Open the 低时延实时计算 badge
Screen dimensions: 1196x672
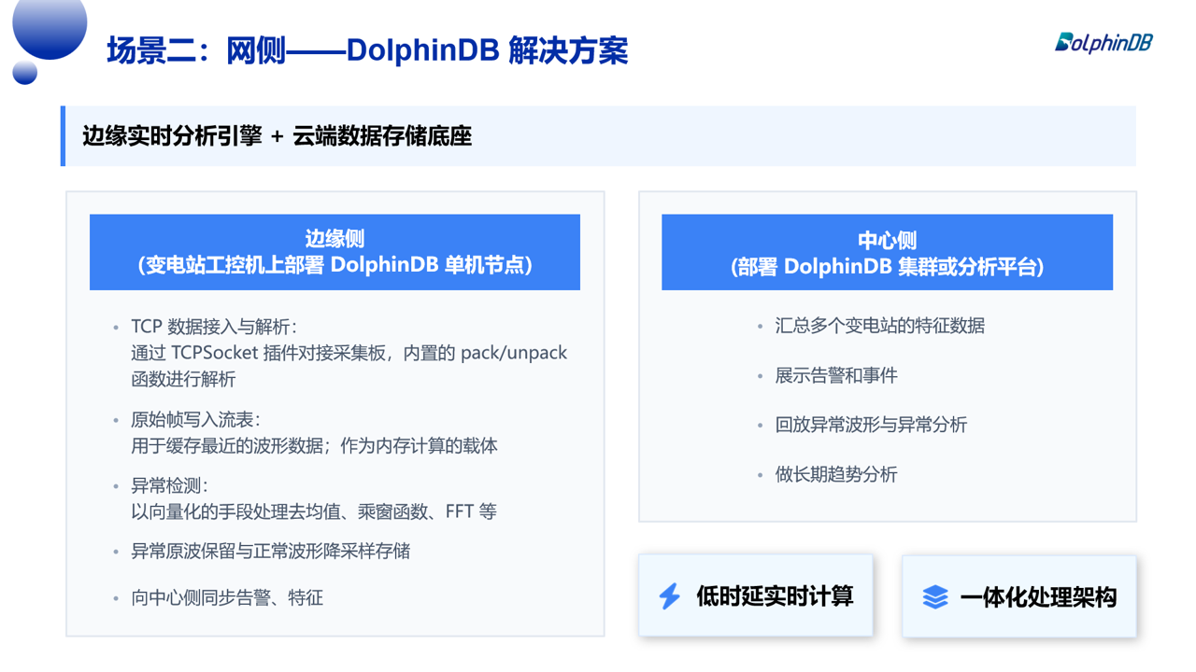point(755,595)
